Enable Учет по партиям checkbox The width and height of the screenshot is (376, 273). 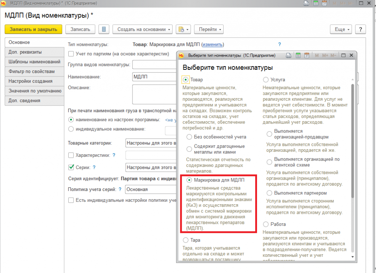(x=71, y=54)
